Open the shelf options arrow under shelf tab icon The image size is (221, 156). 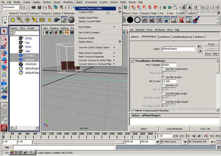point(5,22)
